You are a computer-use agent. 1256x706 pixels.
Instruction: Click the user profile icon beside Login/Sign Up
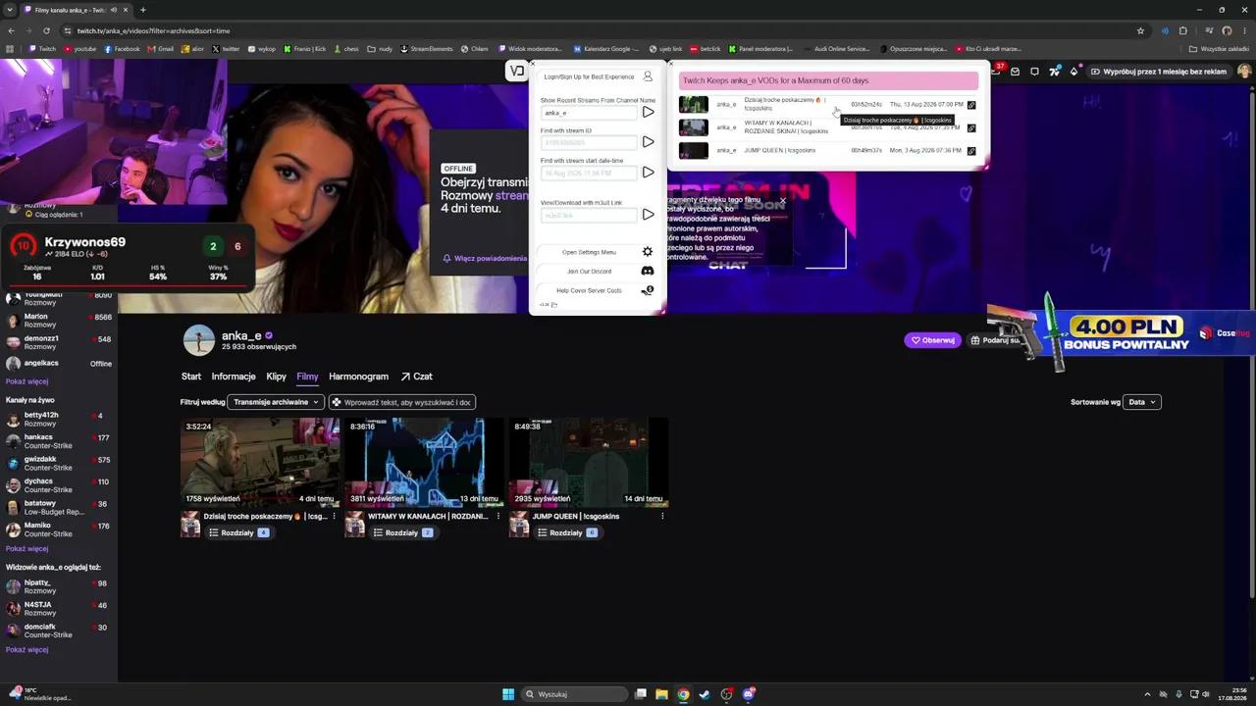(648, 76)
